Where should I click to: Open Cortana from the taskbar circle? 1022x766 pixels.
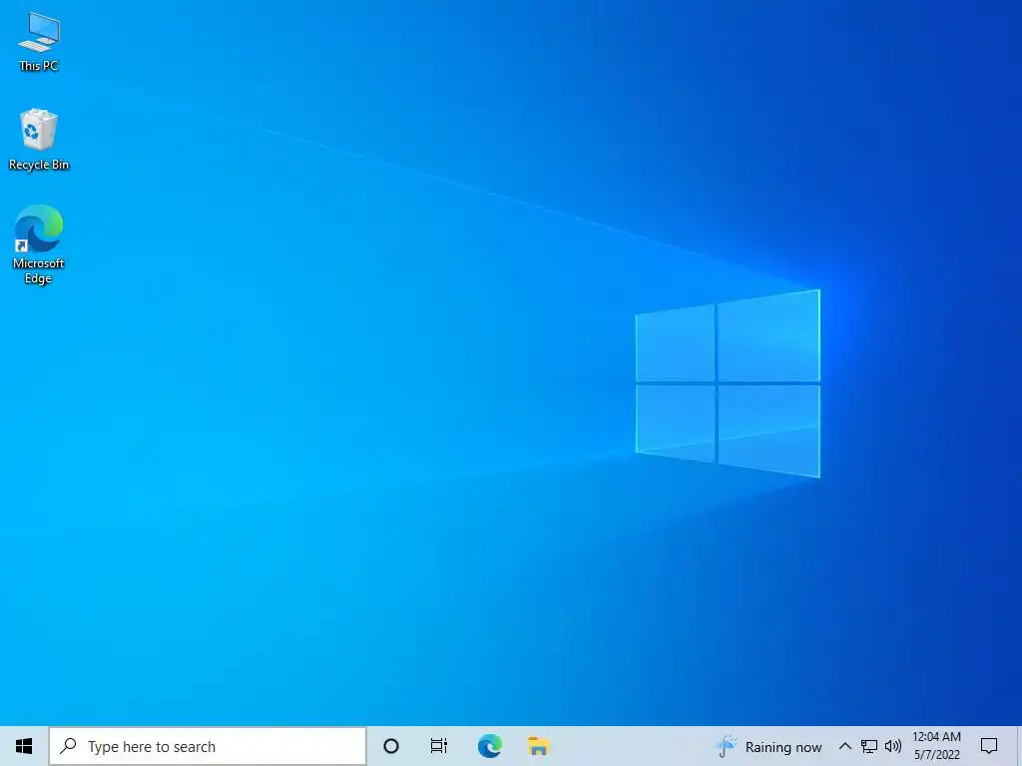tap(391, 746)
